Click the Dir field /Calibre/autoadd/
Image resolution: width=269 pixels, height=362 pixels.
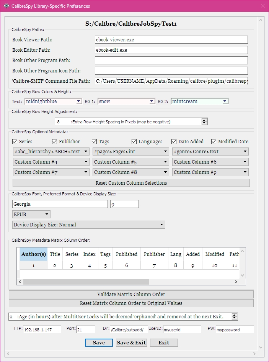[129, 330]
